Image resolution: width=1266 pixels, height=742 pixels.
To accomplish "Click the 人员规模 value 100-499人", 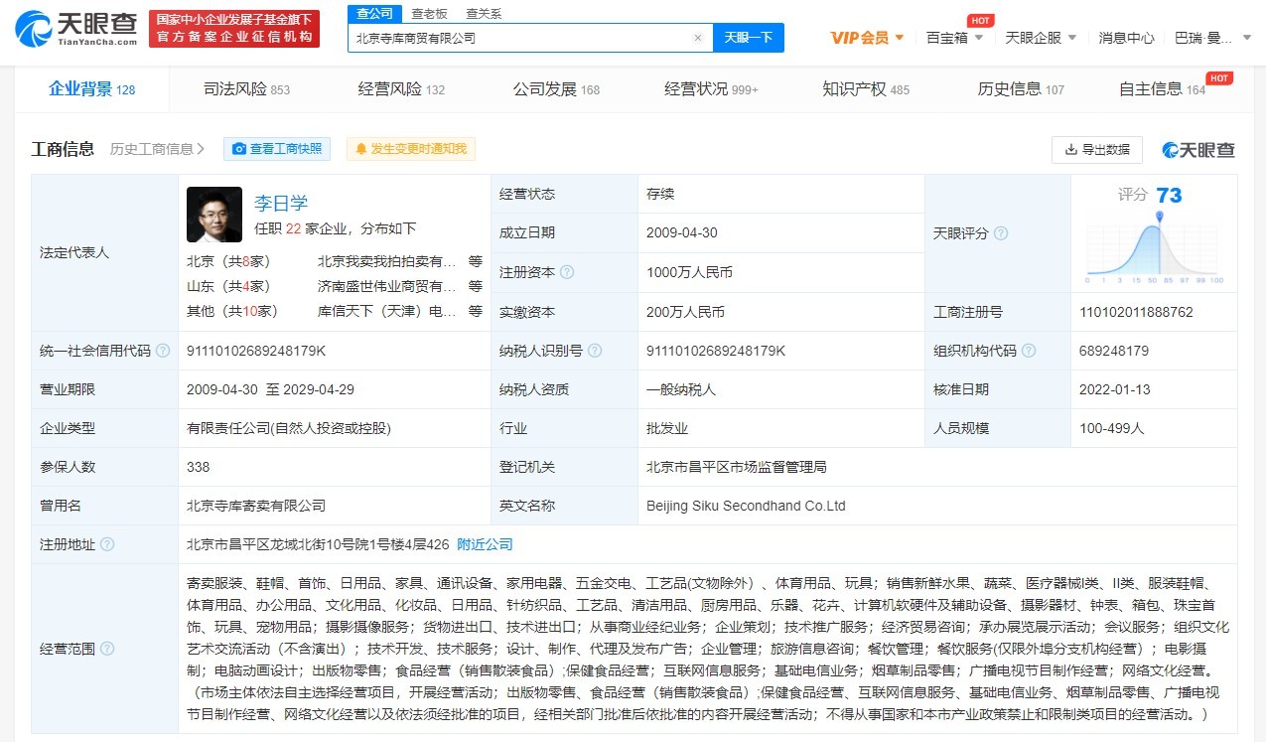I will [x=1112, y=428].
